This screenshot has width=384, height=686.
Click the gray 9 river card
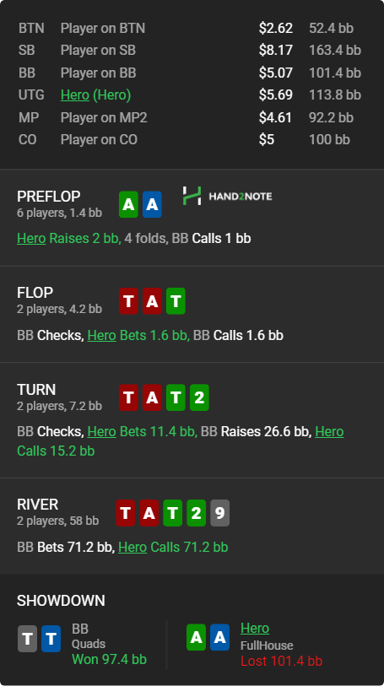coord(219,513)
